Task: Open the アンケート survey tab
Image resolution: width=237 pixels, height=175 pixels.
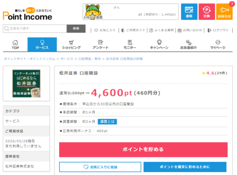Action: click(x=100, y=44)
